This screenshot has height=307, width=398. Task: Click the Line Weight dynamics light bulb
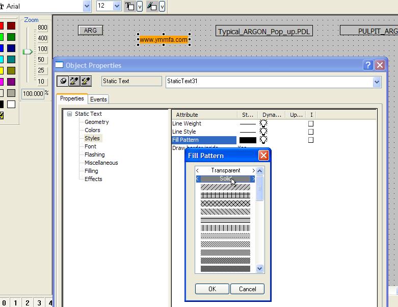point(263,123)
